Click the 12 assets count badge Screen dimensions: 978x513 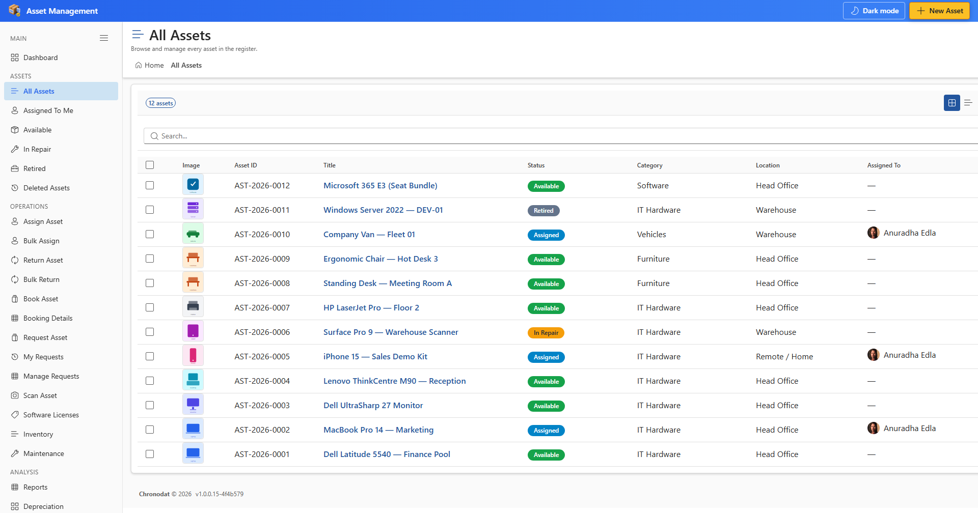pyautogui.click(x=160, y=103)
